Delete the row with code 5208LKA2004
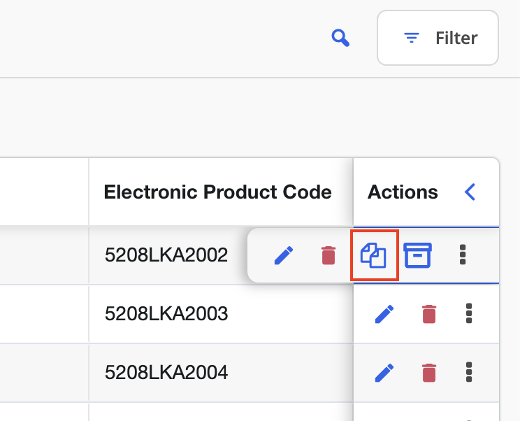 click(x=429, y=373)
